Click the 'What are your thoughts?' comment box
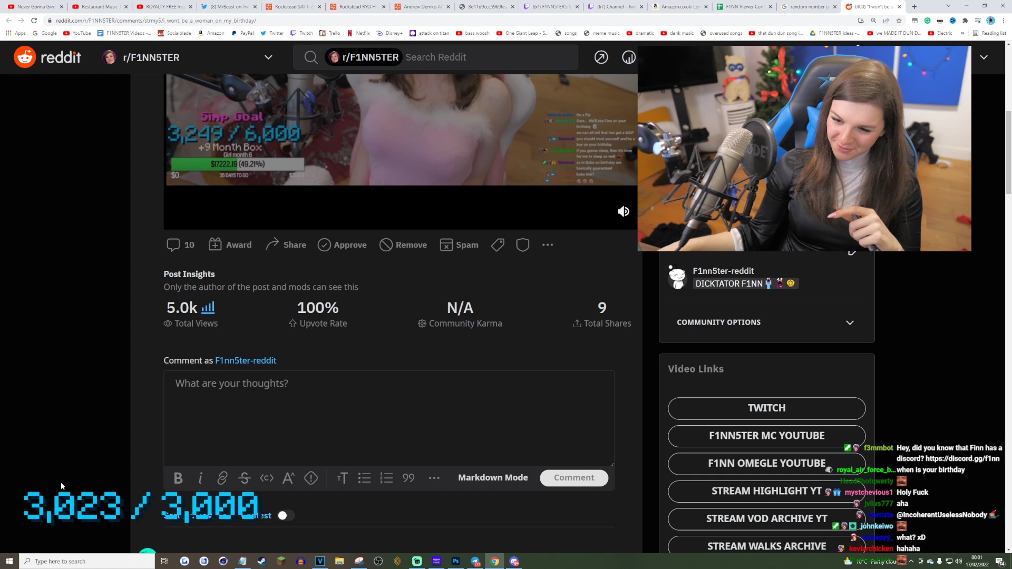Viewport: 1012px width, 569px height. (x=389, y=418)
